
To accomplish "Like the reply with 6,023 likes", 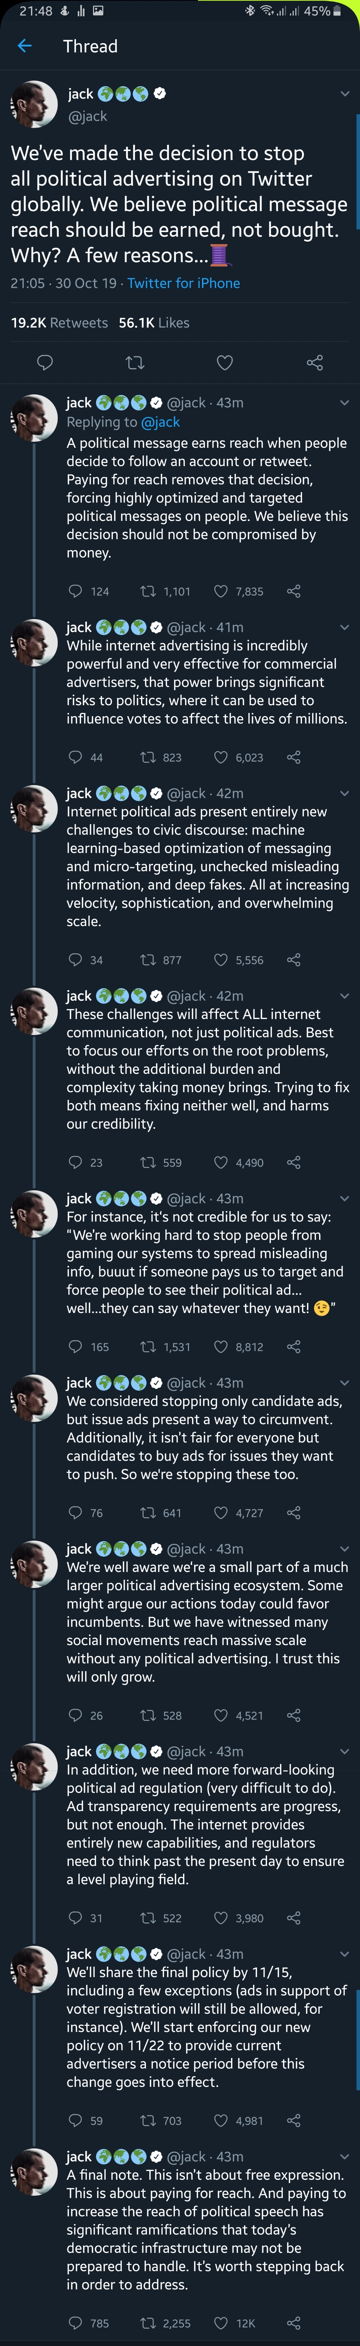I will point(221,757).
